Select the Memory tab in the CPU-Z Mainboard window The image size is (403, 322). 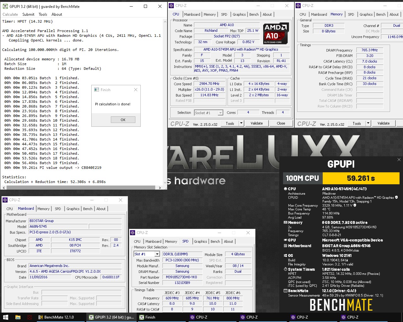coord(43,209)
